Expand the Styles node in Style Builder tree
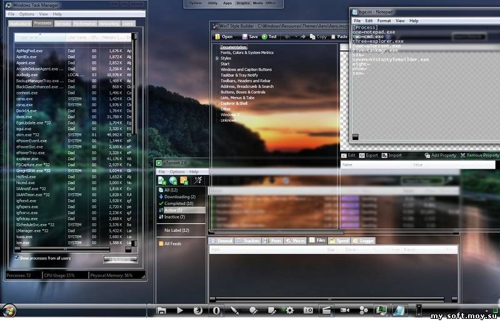The height and width of the screenshot is (322, 500). 217,58
